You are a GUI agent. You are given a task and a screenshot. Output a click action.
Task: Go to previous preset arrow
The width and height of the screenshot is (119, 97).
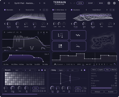tap(9, 3)
